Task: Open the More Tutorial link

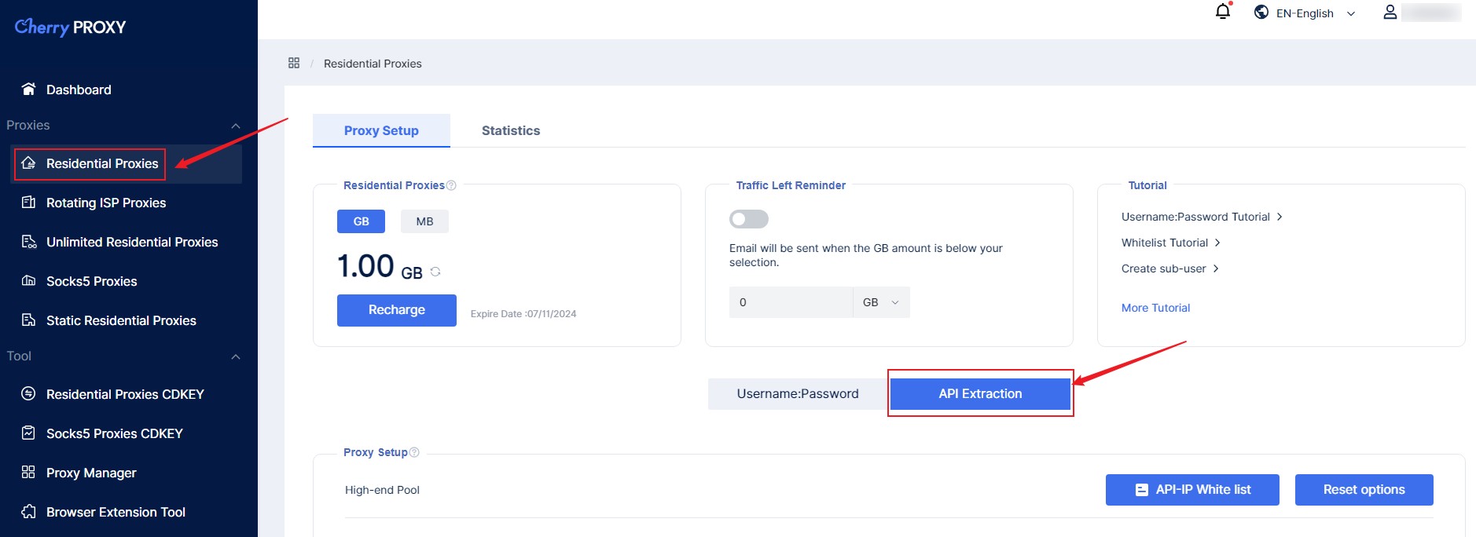Action: coord(1155,308)
